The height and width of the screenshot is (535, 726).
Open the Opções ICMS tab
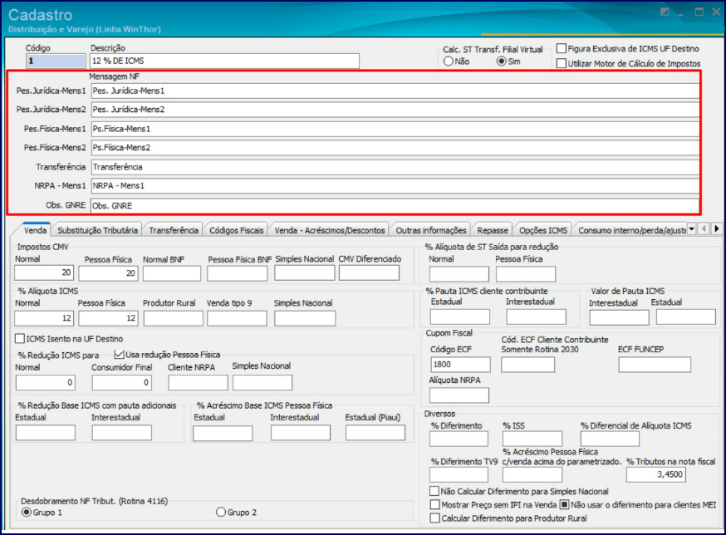(x=543, y=230)
